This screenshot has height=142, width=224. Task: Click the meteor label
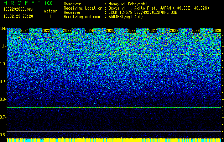[51, 11]
